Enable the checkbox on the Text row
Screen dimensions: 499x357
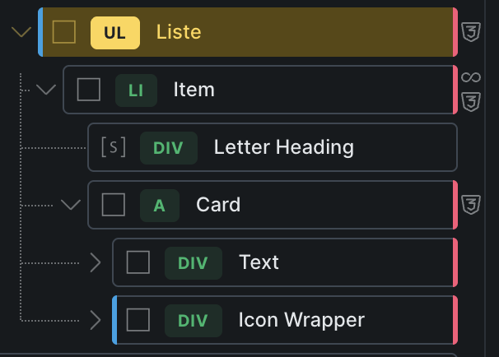pos(138,262)
